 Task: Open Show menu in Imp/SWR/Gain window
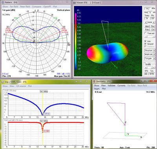point(5,86)
